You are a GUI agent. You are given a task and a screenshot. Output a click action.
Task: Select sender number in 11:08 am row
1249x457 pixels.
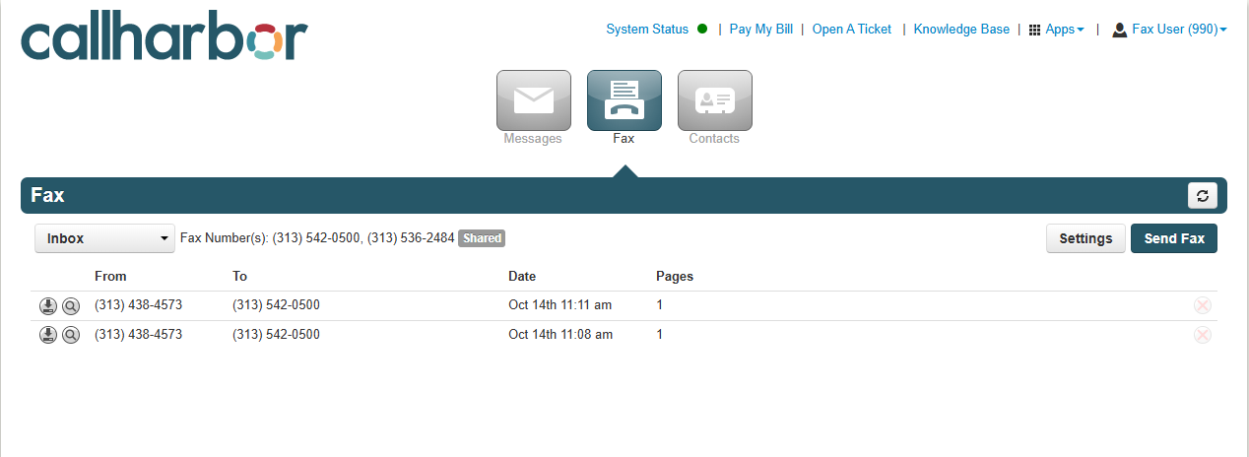point(138,335)
